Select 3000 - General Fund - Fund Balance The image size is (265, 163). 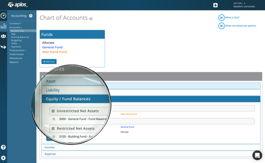(83, 119)
